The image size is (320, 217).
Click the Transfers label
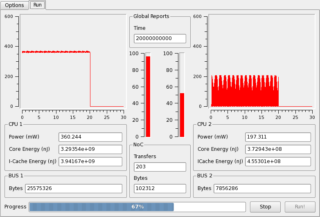[x=145, y=157]
